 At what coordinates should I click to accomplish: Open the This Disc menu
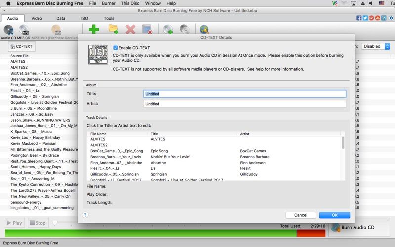(x=130, y=3)
